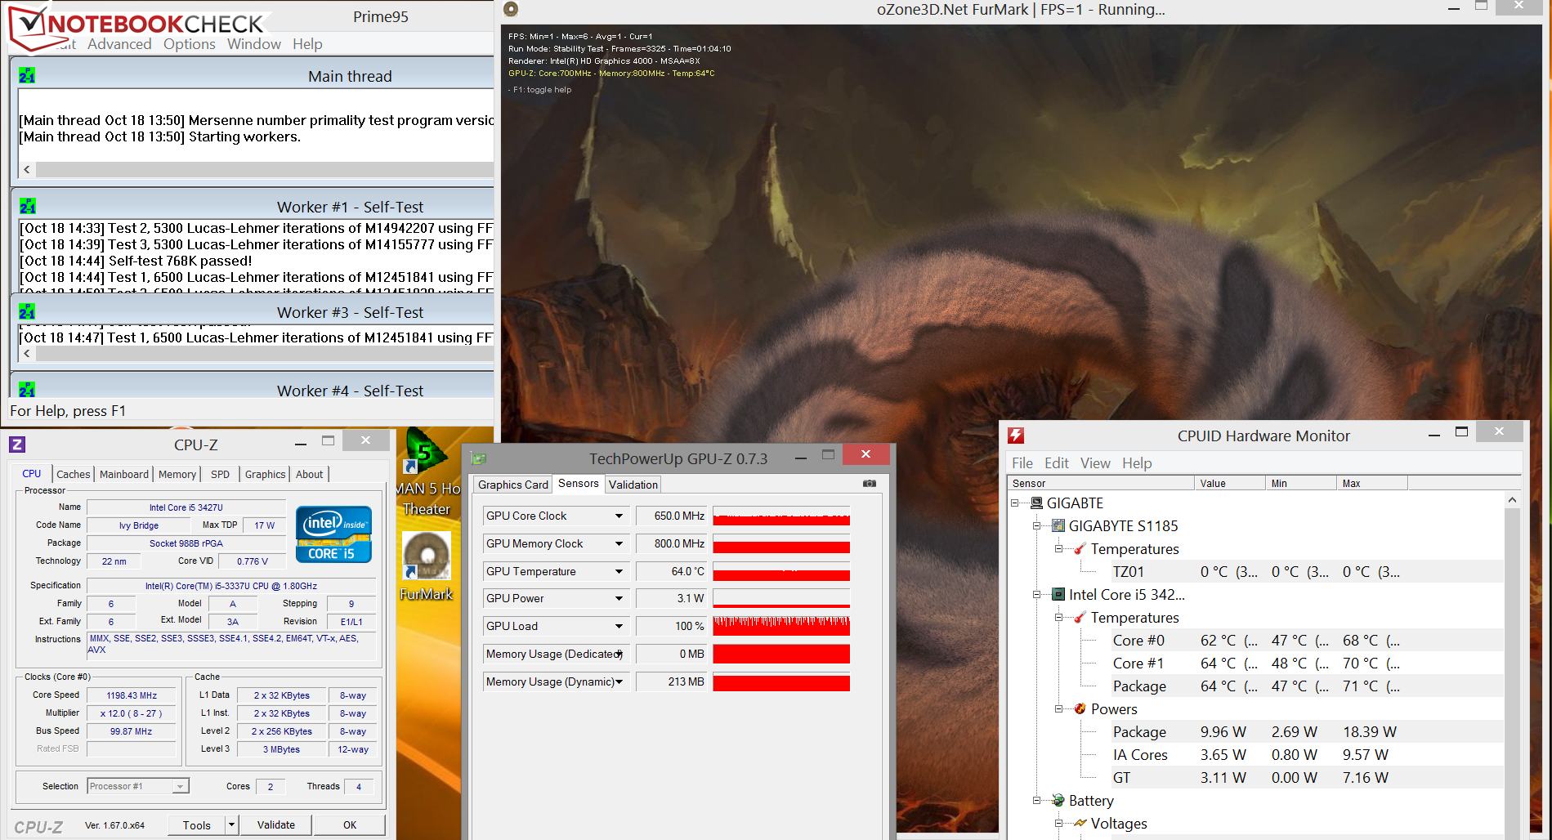Open HWMonitor File menu
The height and width of the screenshot is (840, 1552).
point(1022,463)
